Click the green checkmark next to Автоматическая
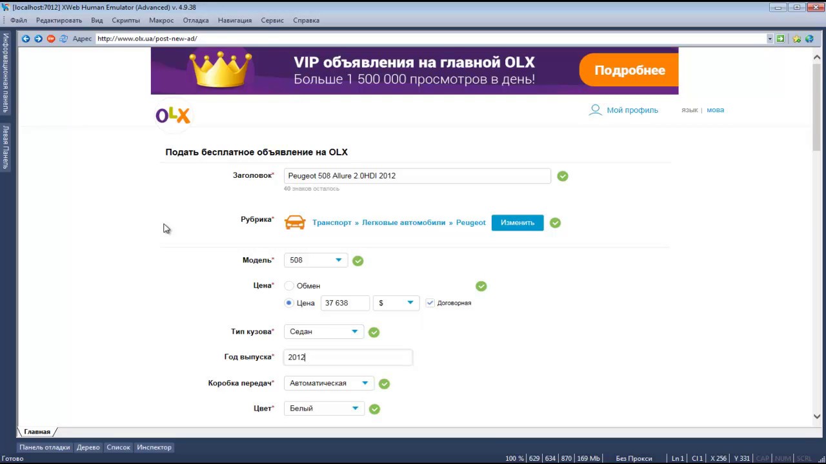Viewport: 826px width, 464px height. 384,384
